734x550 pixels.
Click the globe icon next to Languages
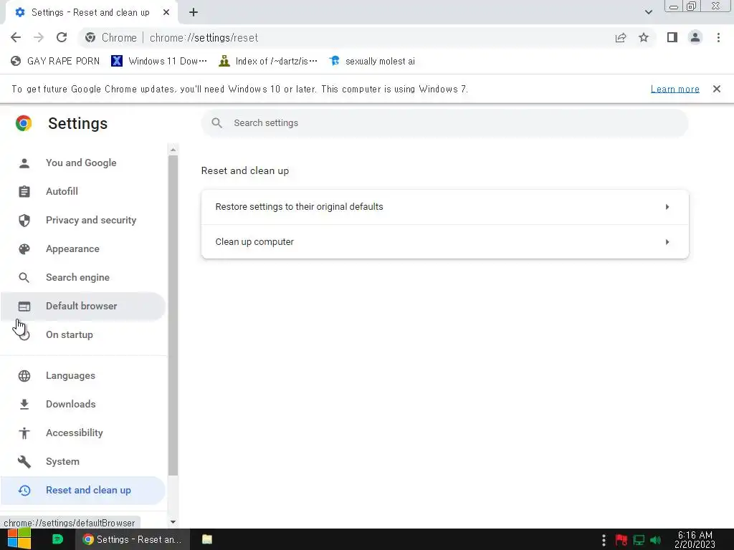pos(24,375)
